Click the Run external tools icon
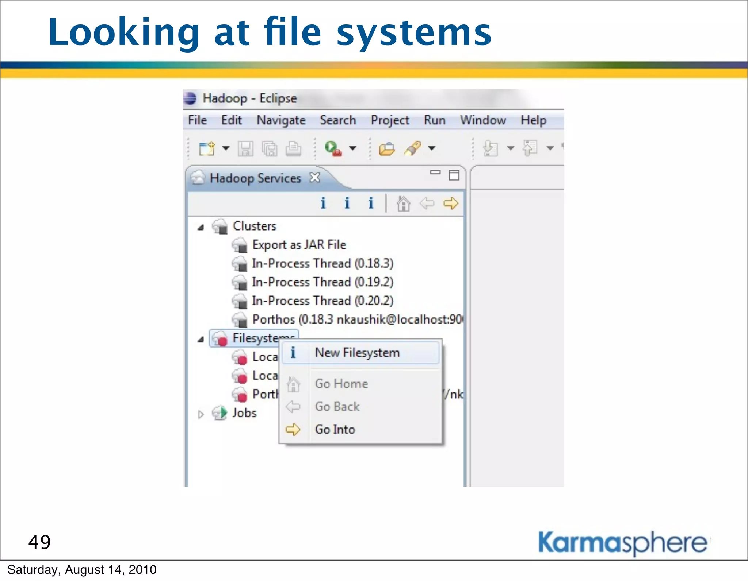This screenshot has height=581, width=748. pyautogui.click(x=333, y=148)
